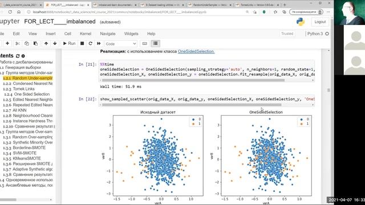
Task: Go to 1.2.5 Edited Nearest Neighbours section
Action: 28,100
